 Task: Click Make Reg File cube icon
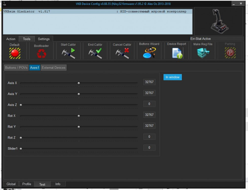click(203, 53)
